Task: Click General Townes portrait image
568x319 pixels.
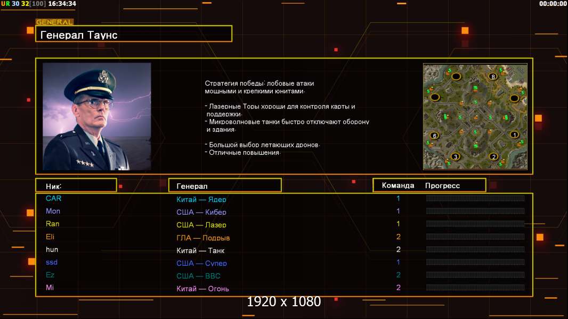Action: [96, 116]
